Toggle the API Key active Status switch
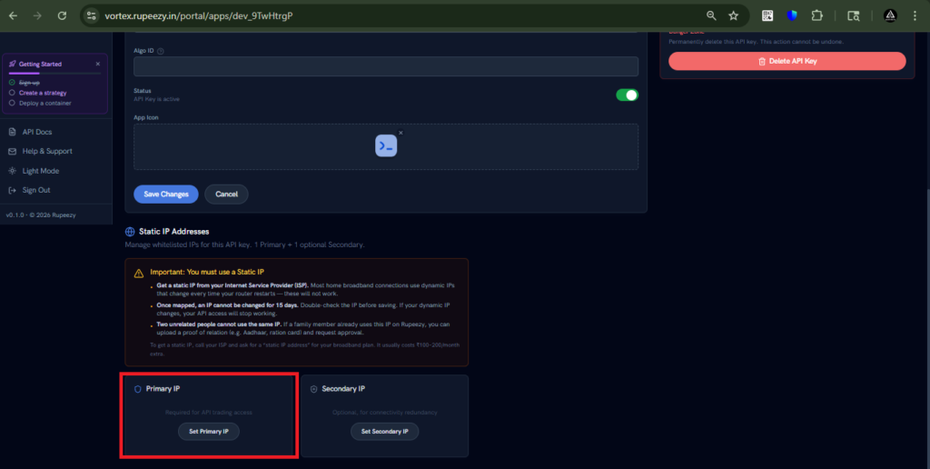Viewport: 930px width, 469px height. tap(627, 95)
